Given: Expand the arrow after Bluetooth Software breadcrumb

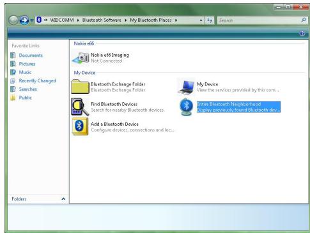Looking at the screenshot, I should coord(125,20).
